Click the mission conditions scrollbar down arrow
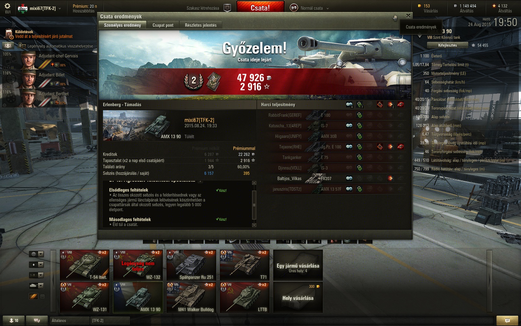Screen dimensions: 521x326 click(254, 225)
